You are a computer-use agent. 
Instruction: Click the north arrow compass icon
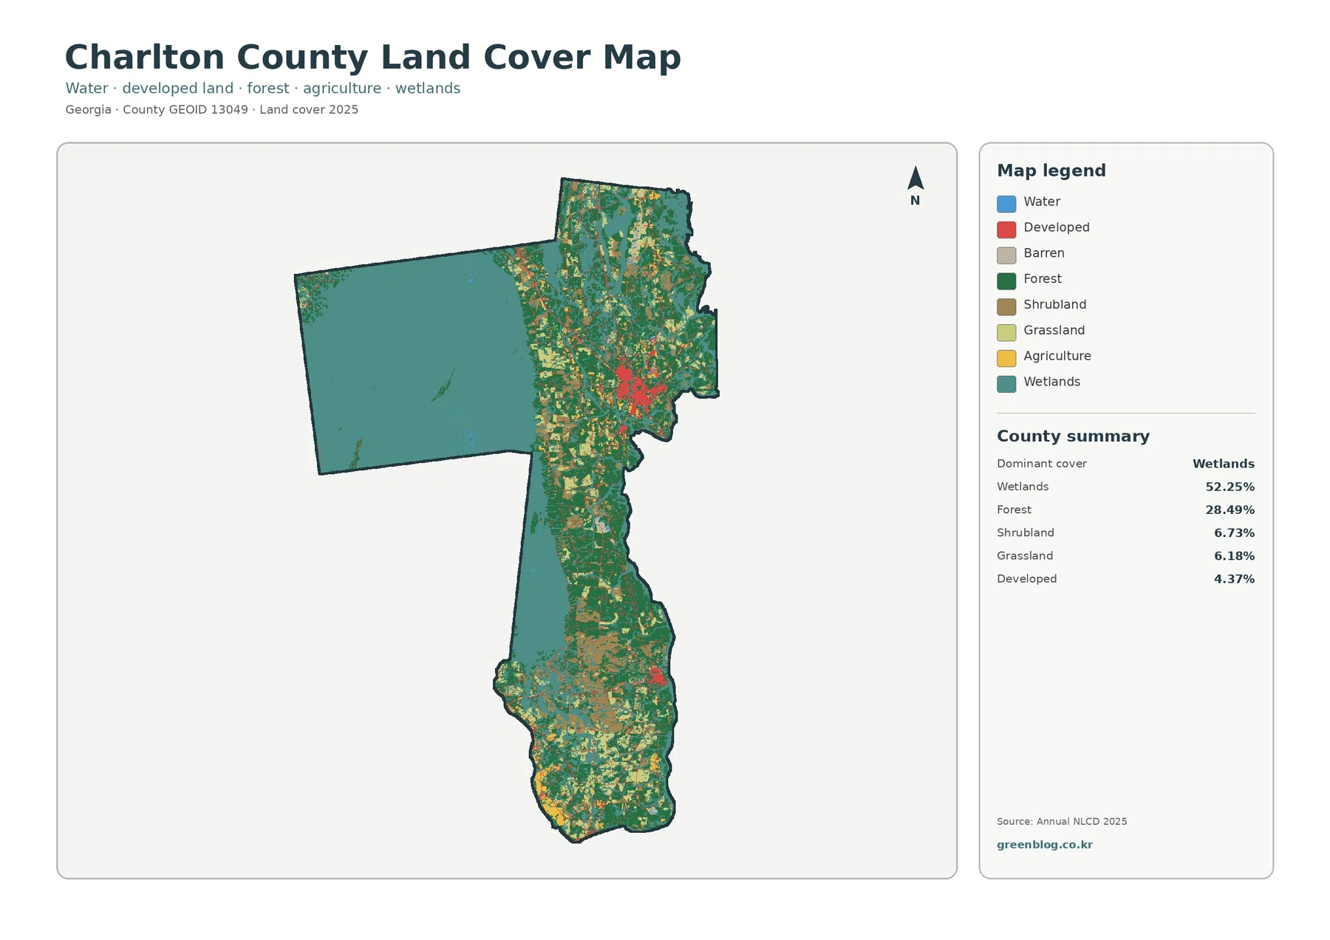click(x=915, y=185)
